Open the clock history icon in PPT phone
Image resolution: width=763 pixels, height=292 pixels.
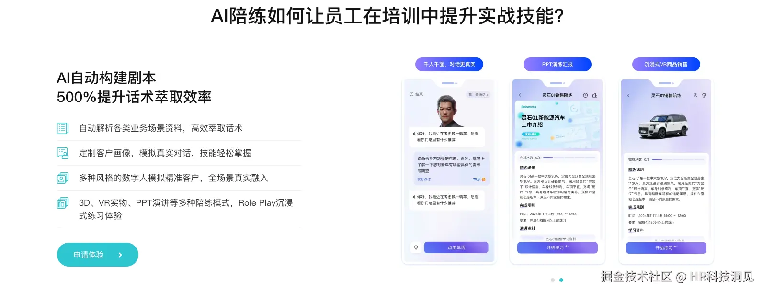[585, 95]
